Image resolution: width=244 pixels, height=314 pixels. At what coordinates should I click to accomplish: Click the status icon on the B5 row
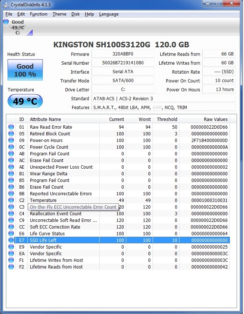click(x=11, y=180)
